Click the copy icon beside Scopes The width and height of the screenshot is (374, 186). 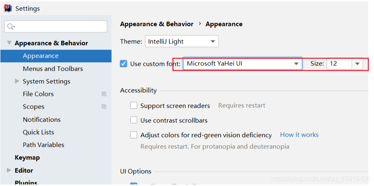(104, 107)
